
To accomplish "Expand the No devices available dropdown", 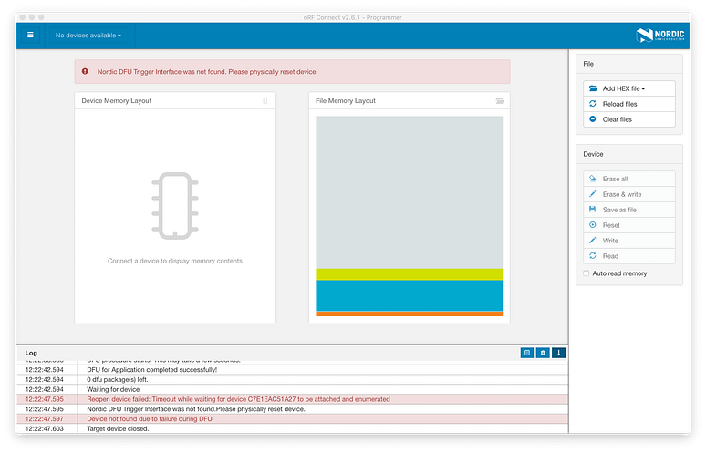I will tap(88, 36).
